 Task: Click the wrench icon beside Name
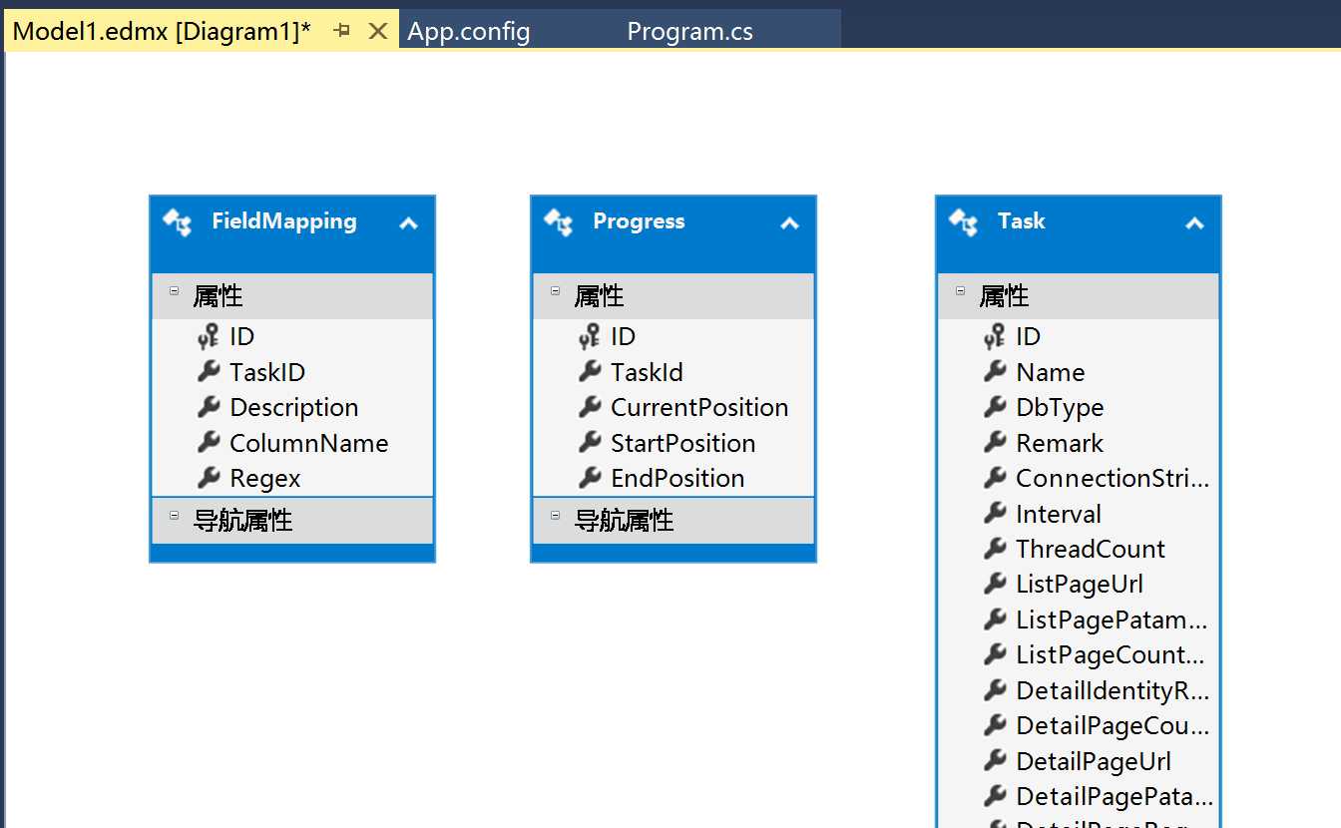pos(994,372)
